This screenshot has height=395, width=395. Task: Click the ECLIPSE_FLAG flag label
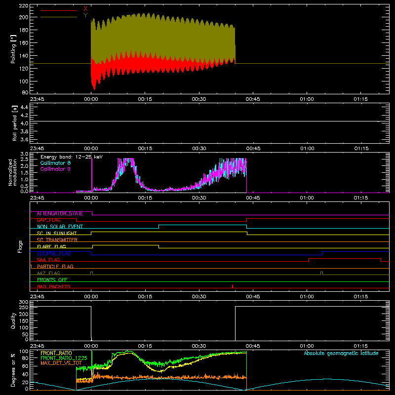coord(54,253)
